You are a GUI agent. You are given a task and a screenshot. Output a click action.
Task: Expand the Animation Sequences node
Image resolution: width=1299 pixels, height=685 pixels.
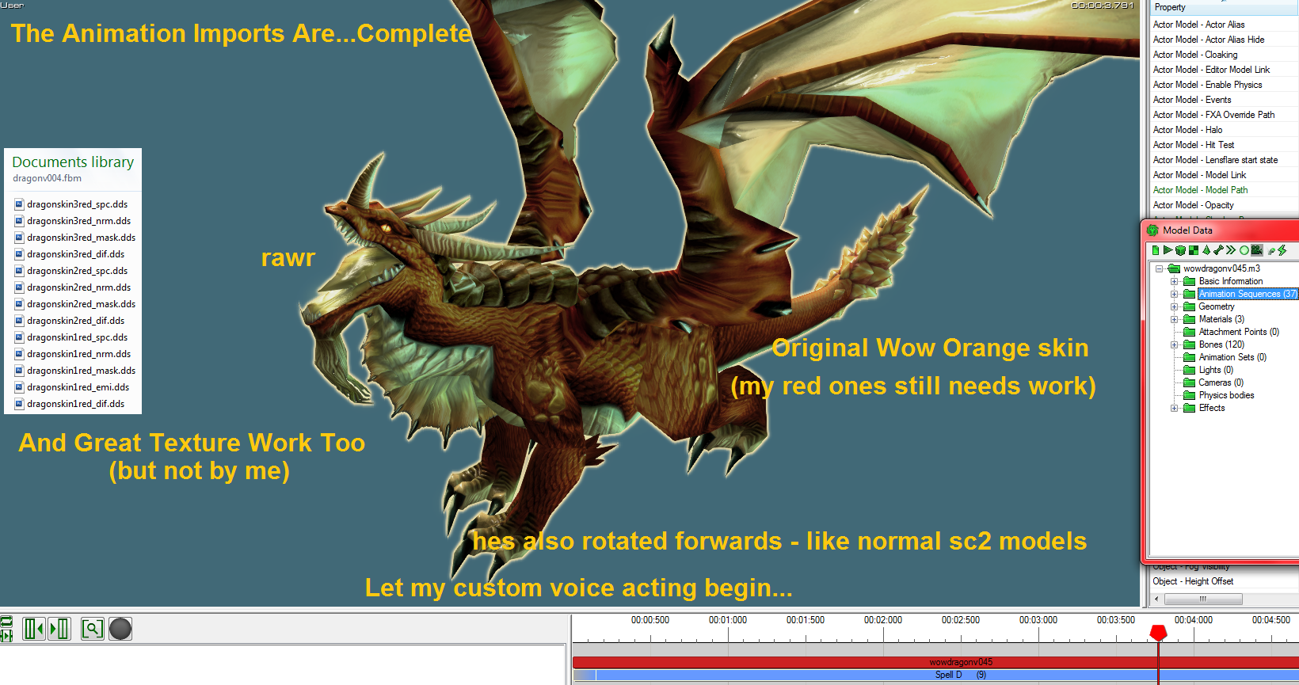pyautogui.click(x=1175, y=294)
